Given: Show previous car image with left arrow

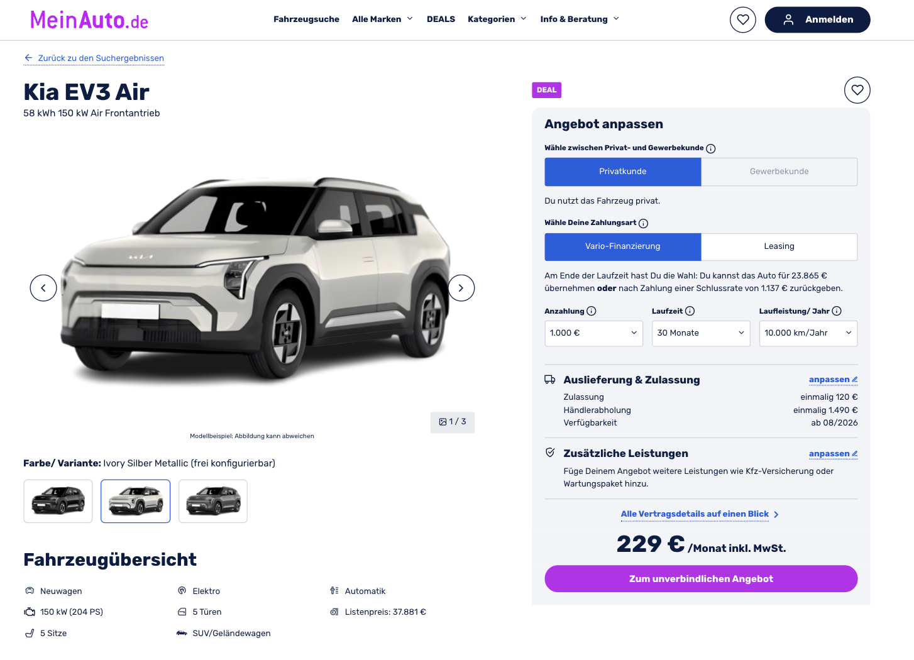Looking at the screenshot, I should [43, 288].
